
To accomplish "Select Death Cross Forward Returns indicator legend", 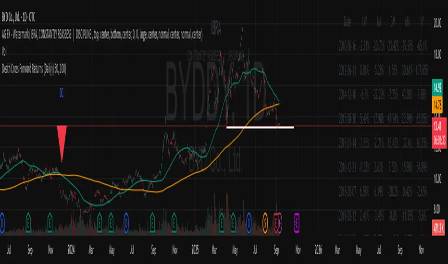I will (x=34, y=69).
